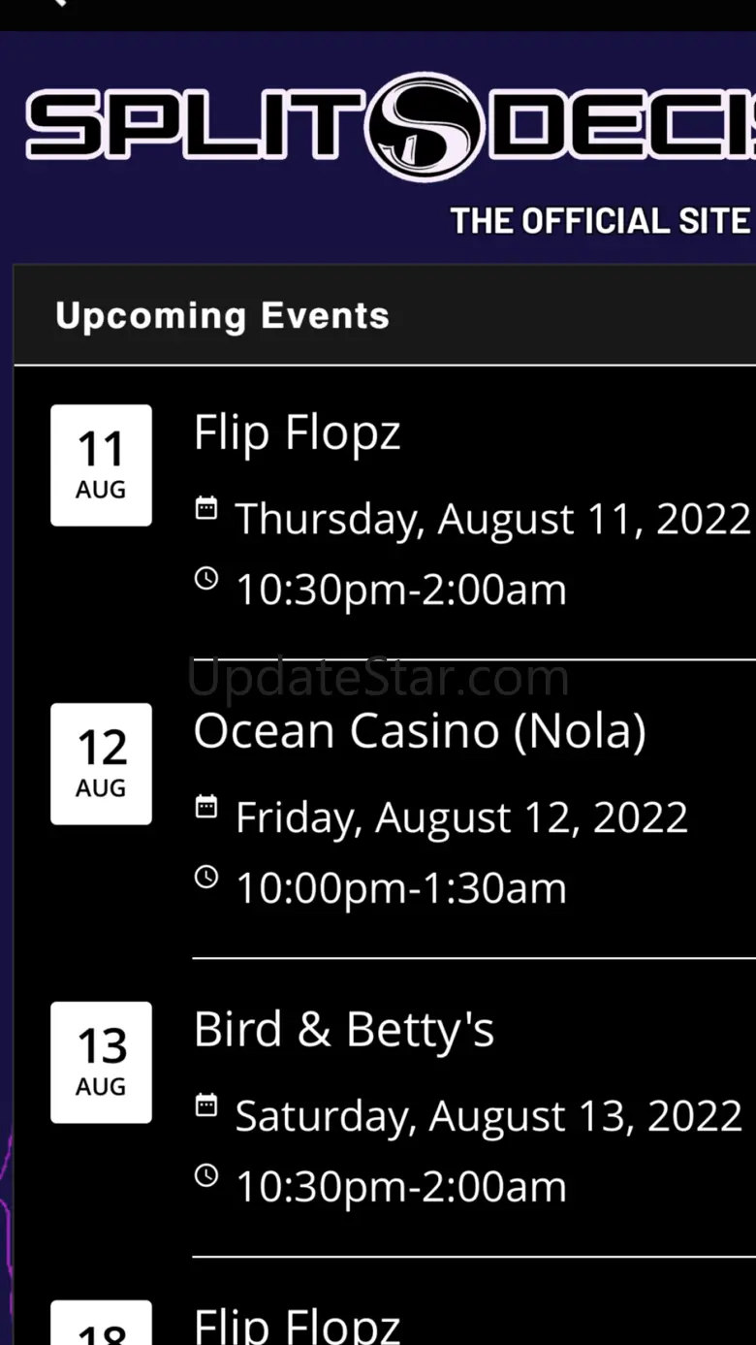Image resolution: width=756 pixels, height=1345 pixels.
Task: Select the Saturday, August 13, 2022 date text
Action: click(x=488, y=1116)
